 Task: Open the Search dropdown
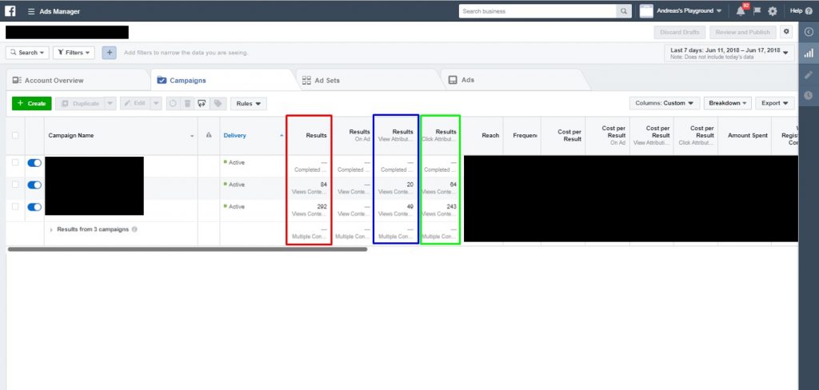[27, 53]
